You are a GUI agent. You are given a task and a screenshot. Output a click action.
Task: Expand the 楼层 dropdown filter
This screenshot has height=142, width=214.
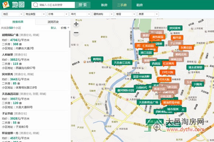pos(125,14)
